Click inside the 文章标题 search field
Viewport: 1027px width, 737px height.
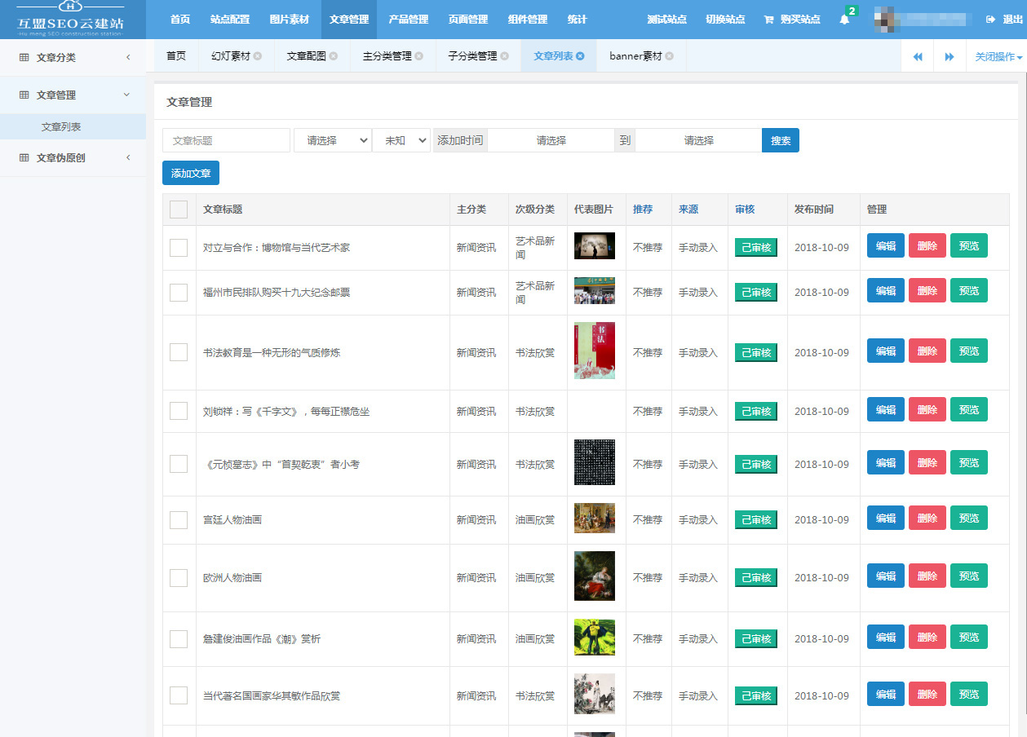pyautogui.click(x=226, y=140)
